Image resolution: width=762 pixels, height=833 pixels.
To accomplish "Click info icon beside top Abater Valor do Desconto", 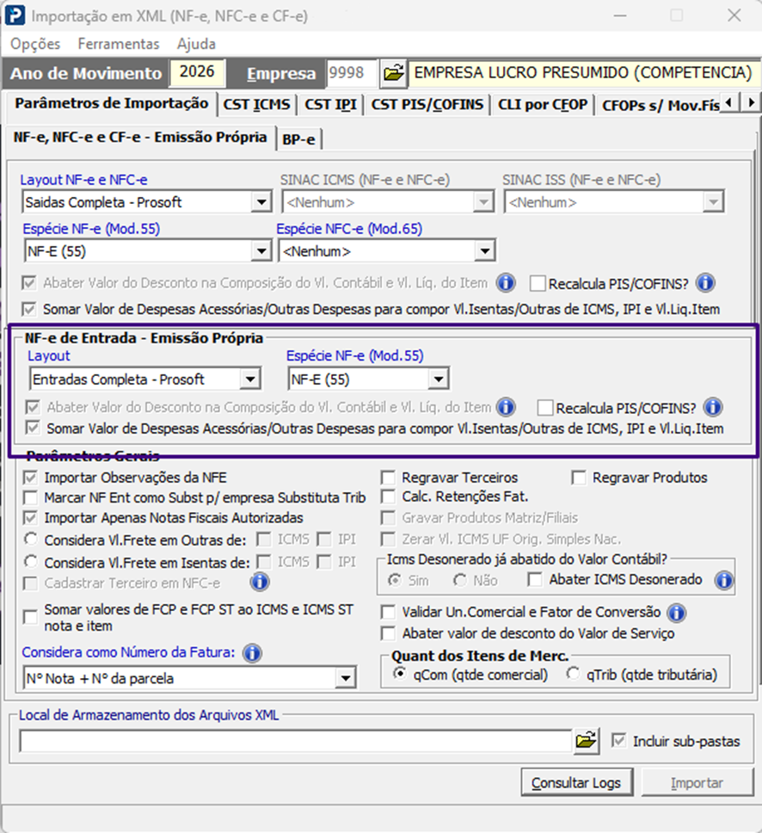I will point(506,282).
